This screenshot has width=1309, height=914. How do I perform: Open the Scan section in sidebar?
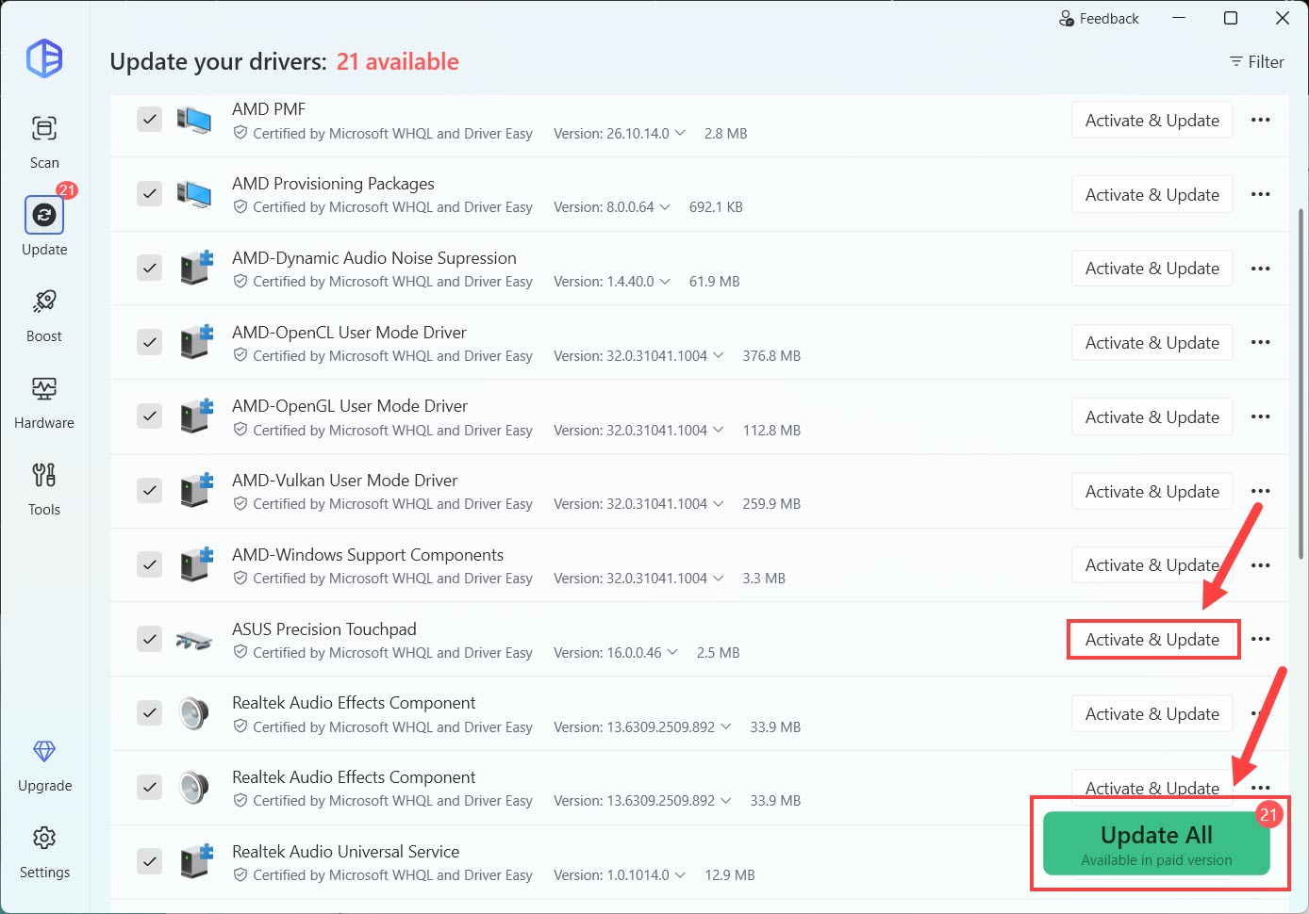(x=44, y=142)
